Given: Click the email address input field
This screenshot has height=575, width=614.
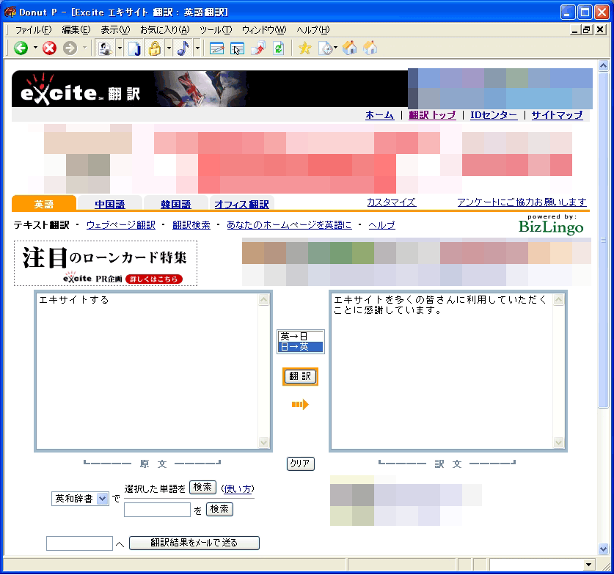Looking at the screenshot, I should 79,543.
